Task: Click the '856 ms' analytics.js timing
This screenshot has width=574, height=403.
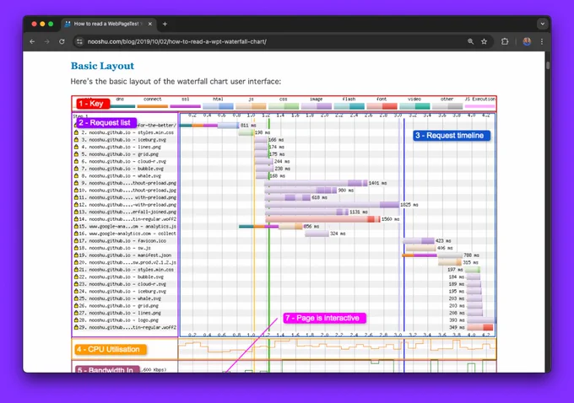Action: click(x=311, y=226)
